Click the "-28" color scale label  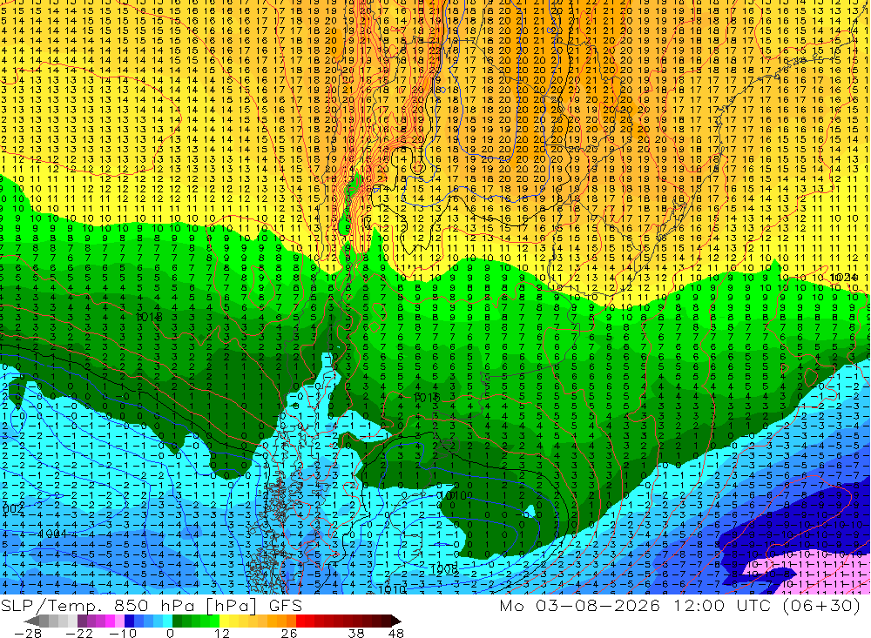28,633
